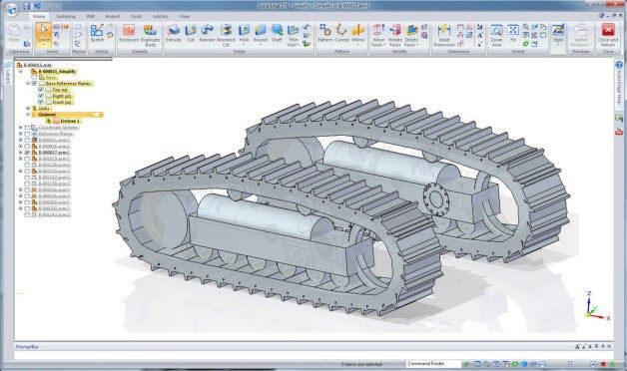Uncheck the bold B-000017.asm:1 checkbox
The height and width of the screenshot is (371, 627).
27,153
